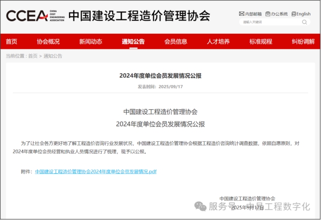Navigate to 标准规程 section
The image size is (321, 220).
pos(261,42)
